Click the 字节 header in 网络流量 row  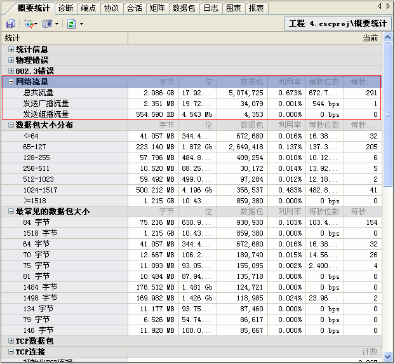(166, 81)
